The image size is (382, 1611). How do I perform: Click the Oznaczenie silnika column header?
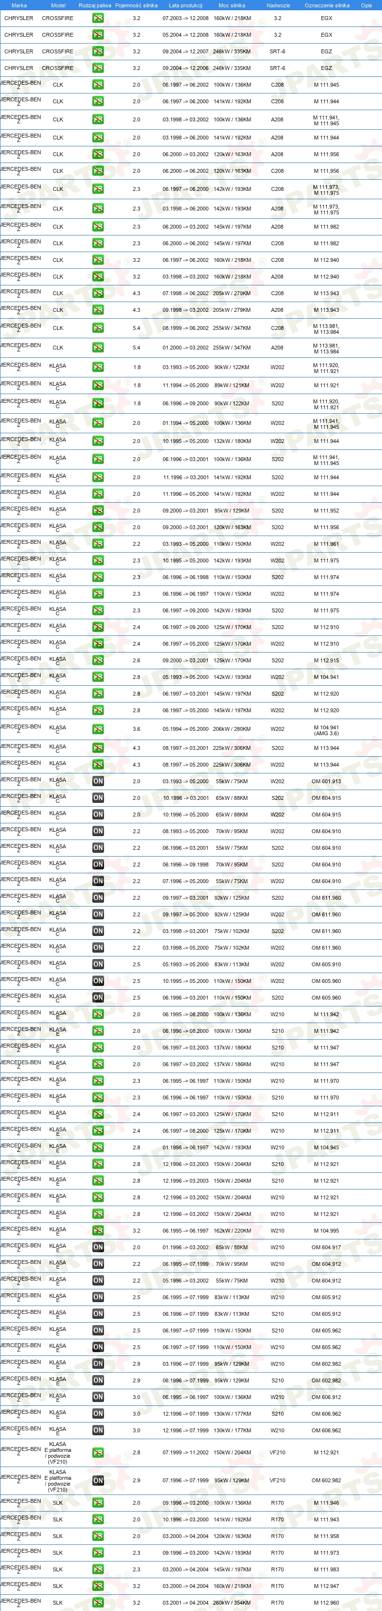click(x=327, y=5)
